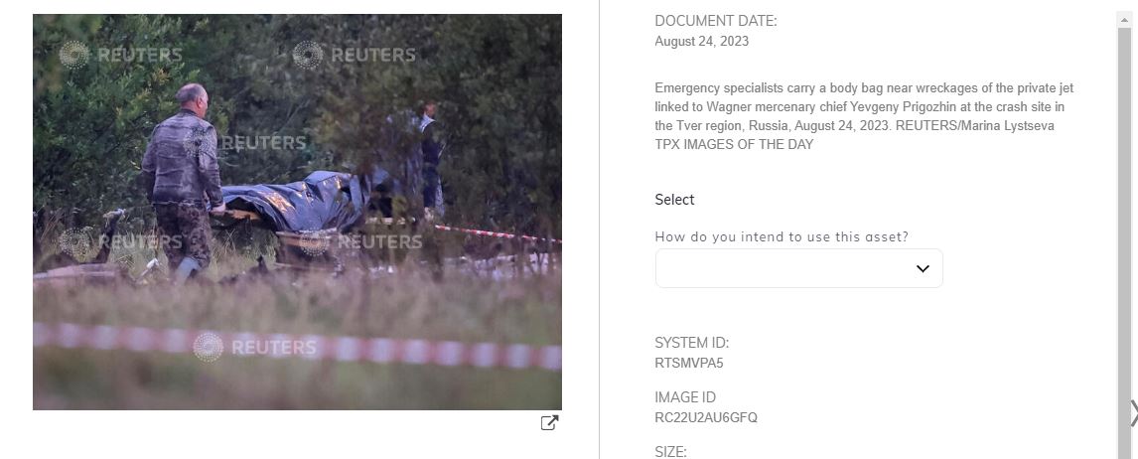Open the intended asset use dropdown
This screenshot has width=1138, height=459.
point(798,268)
